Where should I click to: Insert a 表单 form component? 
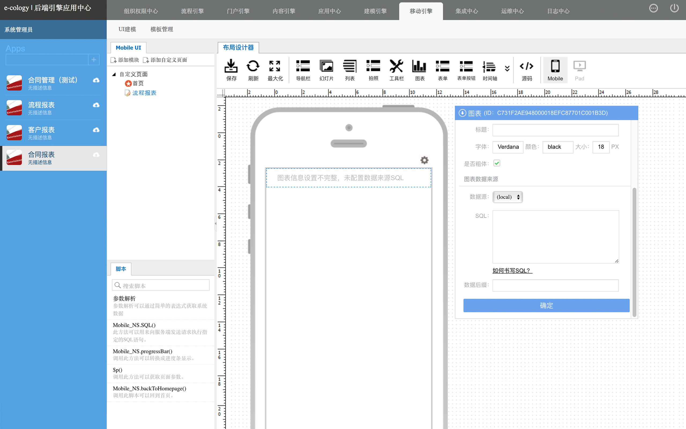(x=442, y=69)
